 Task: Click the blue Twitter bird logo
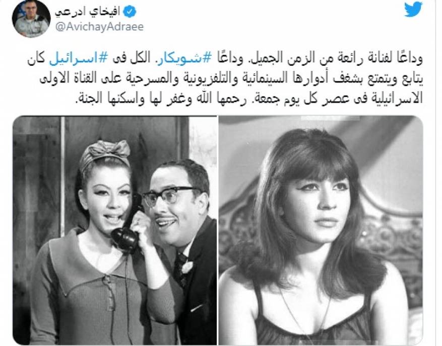tap(413, 10)
